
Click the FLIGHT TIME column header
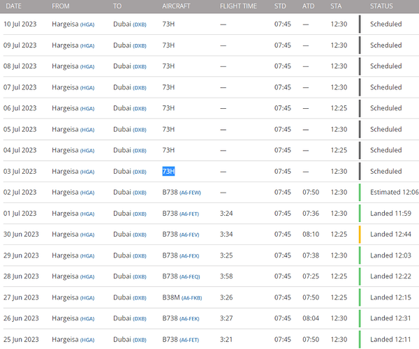click(238, 6)
